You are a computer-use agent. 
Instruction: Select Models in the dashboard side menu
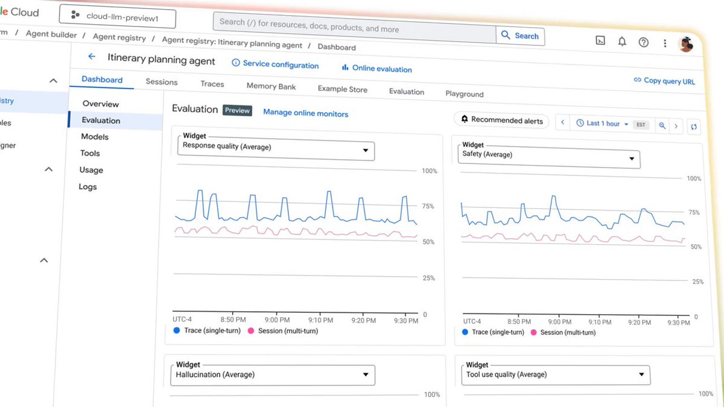[95, 137]
